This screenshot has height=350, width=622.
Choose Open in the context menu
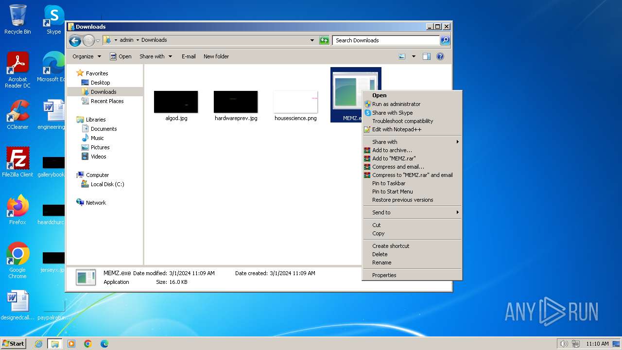click(412, 95)
